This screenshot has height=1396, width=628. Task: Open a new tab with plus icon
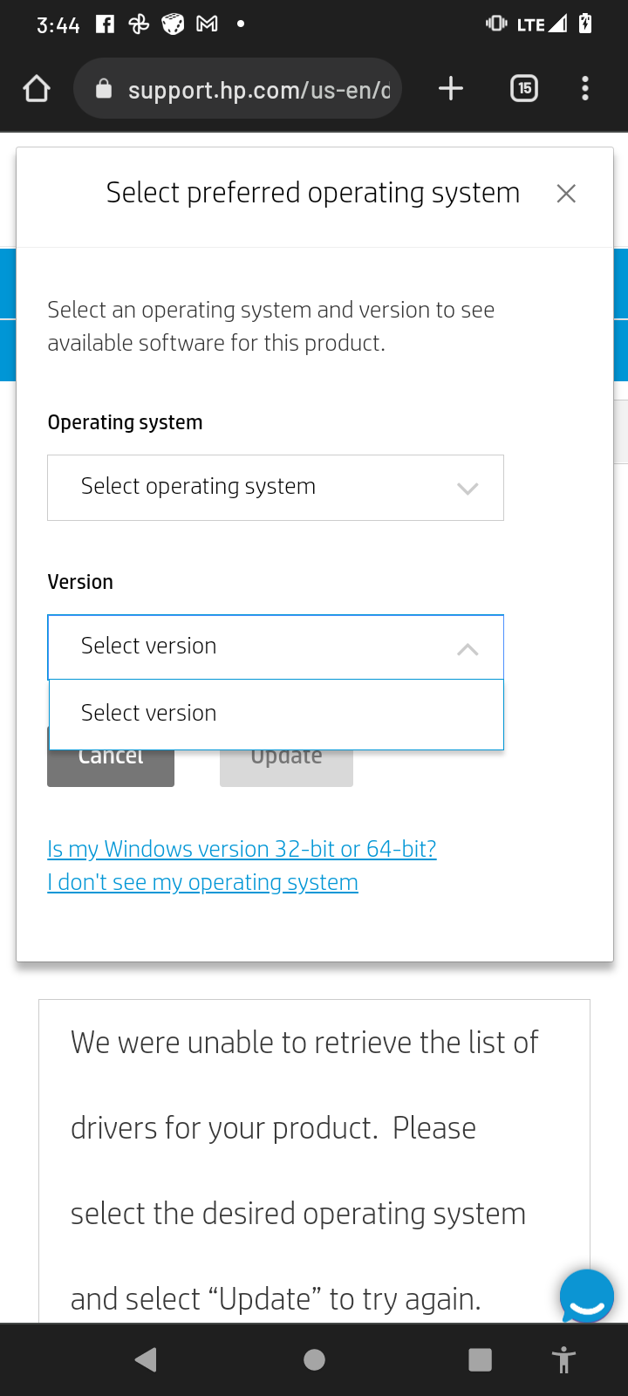pos(451,88)
